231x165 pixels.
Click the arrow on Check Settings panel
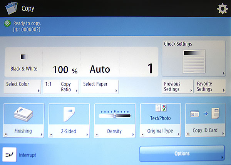[x=223, y=73]
